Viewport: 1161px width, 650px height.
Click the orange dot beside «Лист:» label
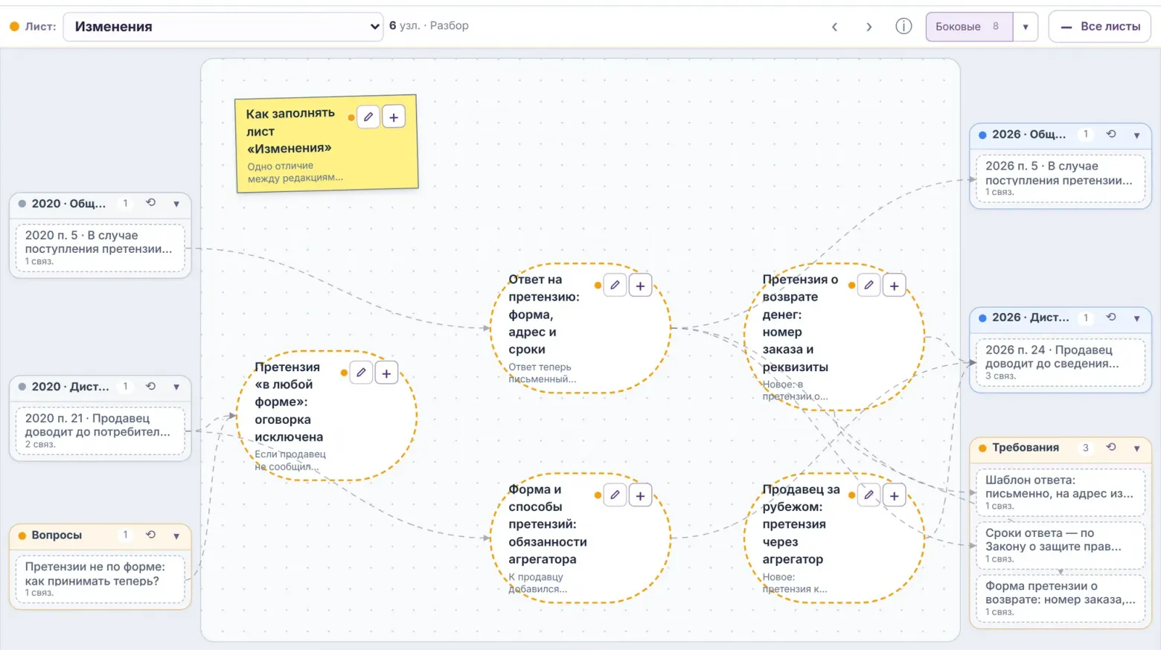pyautogui.click(x=14, y=26)
